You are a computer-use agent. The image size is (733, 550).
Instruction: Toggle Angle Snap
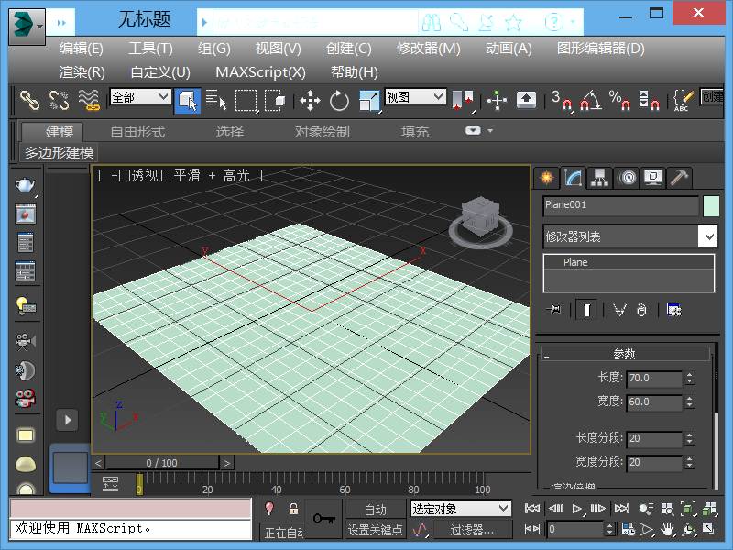coord(590,100)
